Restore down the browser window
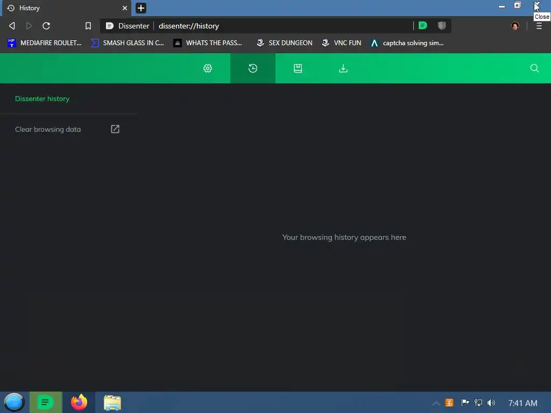This screenshot has height=413, width=551. [x=517, y=5]
